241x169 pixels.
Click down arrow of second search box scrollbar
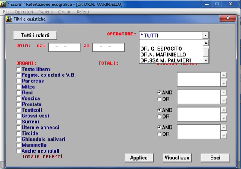(x=224, y=101)
